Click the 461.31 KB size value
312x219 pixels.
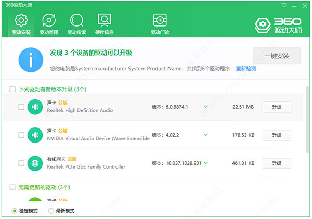coord(243,163)
